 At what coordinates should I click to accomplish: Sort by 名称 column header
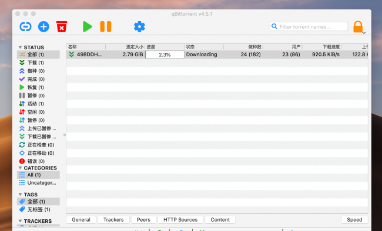coord(86,47)
